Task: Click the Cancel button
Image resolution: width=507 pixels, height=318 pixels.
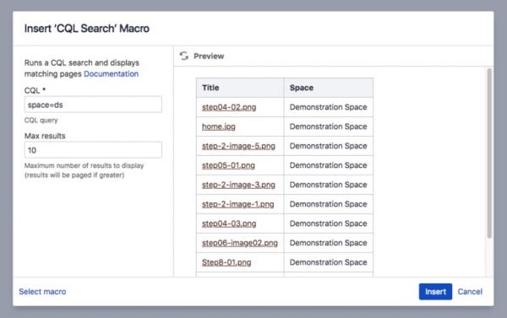Action: tap(470, 292)
